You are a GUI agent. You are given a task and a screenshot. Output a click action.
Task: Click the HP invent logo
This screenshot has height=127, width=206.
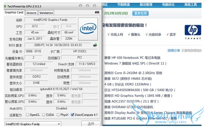click(193, 32)
